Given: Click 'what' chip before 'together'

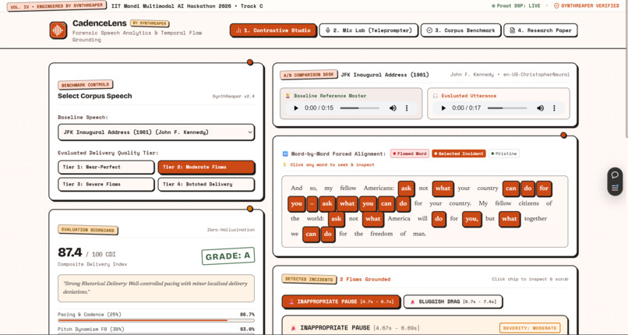Looking at the screenshot, I should point(510,219).
